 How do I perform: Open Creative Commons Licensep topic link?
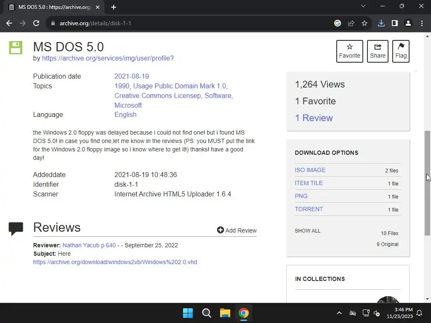157,95
